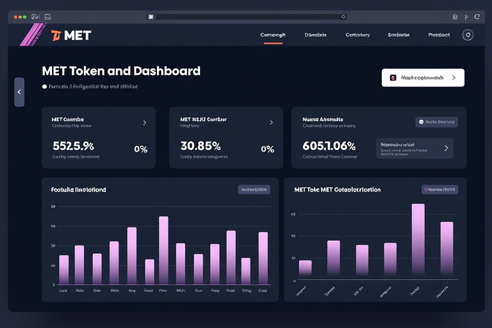Open the chevron box in the 605,1.06% card
The width and height of the screenshot is (492, 328).
[446, 148]
